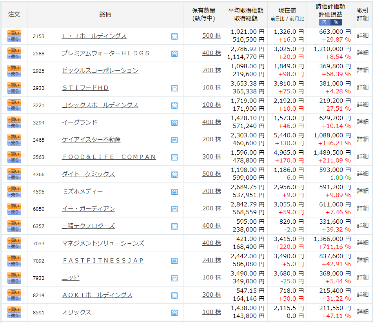Click 買い for STIフードHD
374x323 pixels.
15,85
